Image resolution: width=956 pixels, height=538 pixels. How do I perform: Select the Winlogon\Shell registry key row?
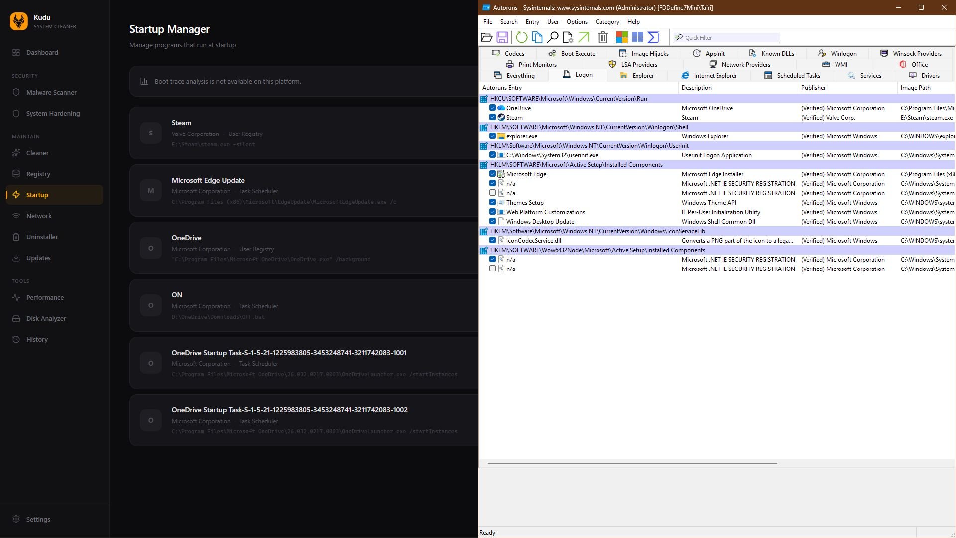(717, 127)
